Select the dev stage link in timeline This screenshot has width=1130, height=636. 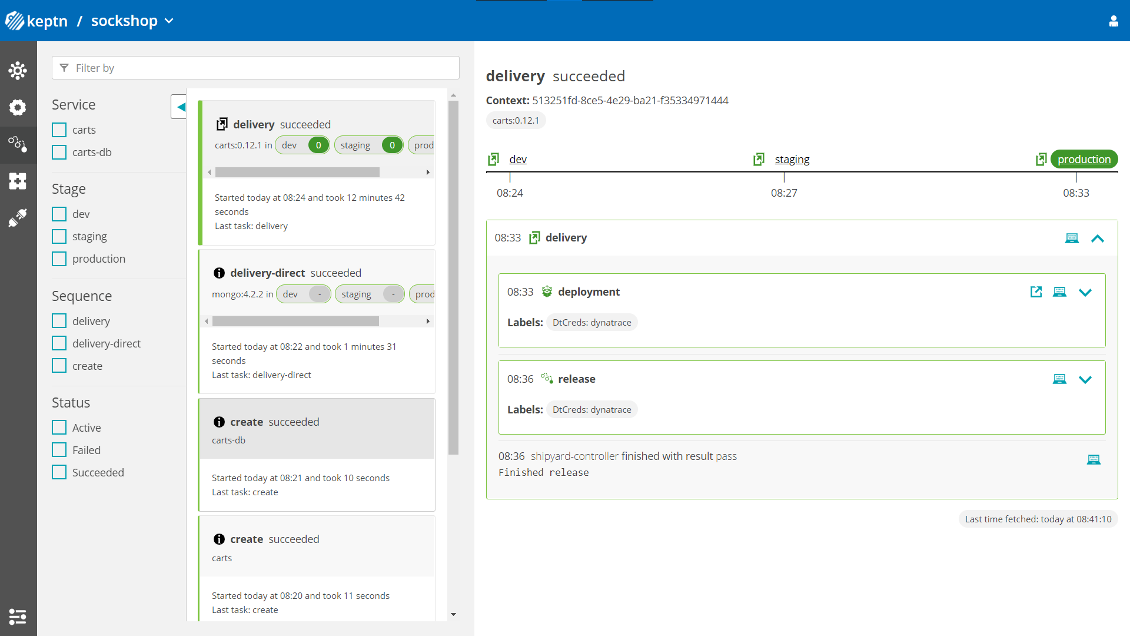coord(518,159)
